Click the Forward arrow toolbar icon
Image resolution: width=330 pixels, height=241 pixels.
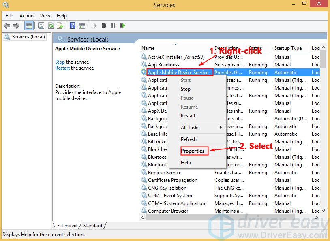[x=16, y=26]
